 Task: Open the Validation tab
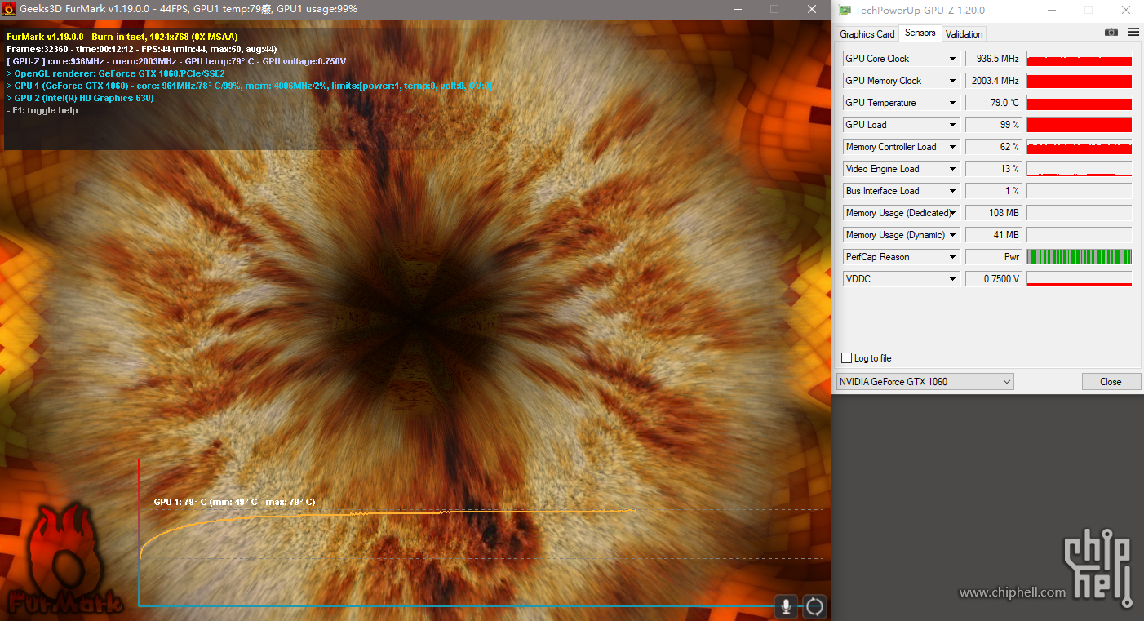tap(964, 33)
